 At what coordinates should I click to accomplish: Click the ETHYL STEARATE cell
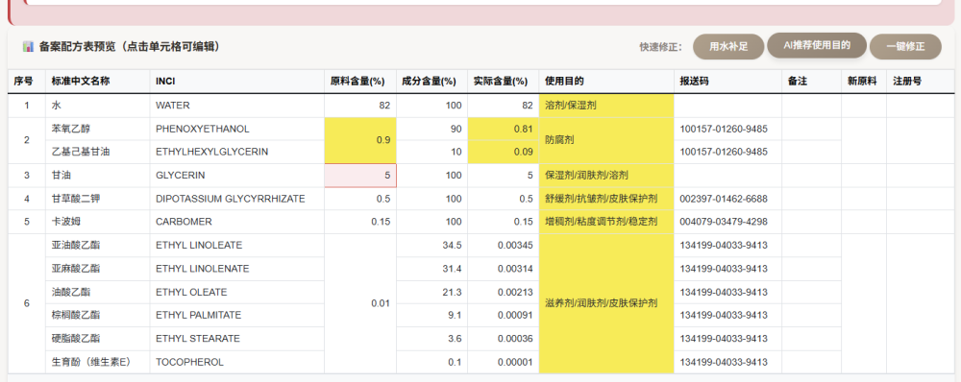(x=236, y=339)
